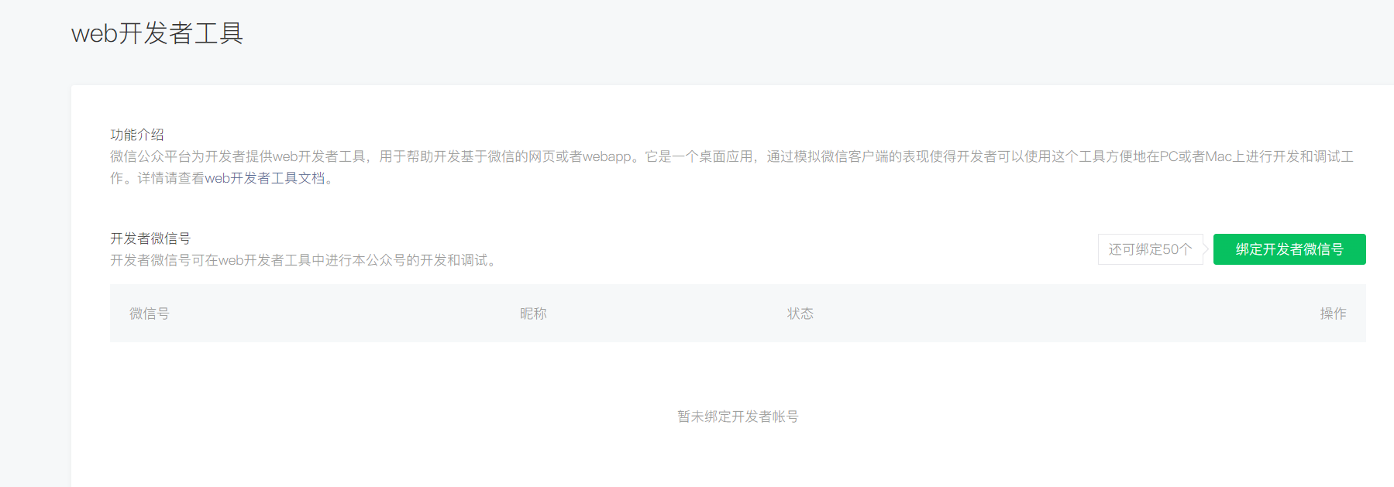This screenshot has width=1394, height=487.
Task: Select the 操作 column header
Action: point(1333,314)
